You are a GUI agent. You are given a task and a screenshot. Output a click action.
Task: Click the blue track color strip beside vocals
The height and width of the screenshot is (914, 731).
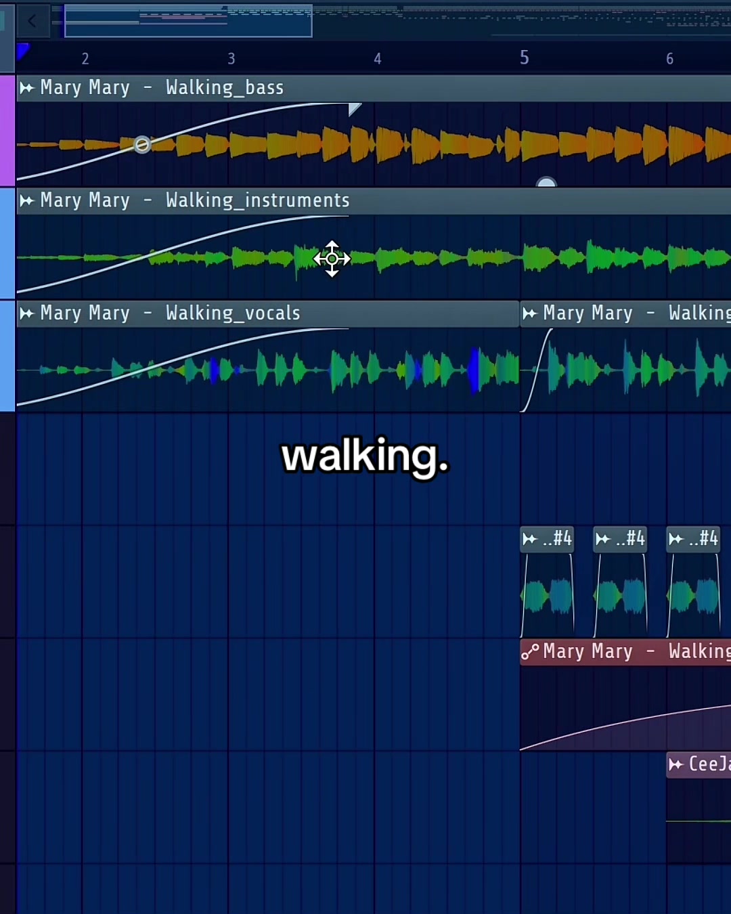pos(7,356)
